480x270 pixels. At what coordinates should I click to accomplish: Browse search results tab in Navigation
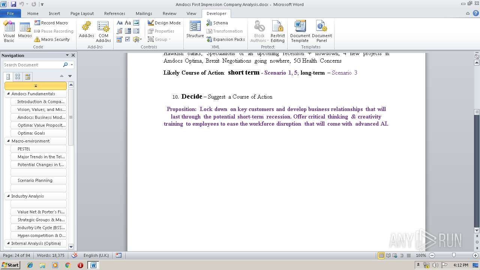(27, 76)
